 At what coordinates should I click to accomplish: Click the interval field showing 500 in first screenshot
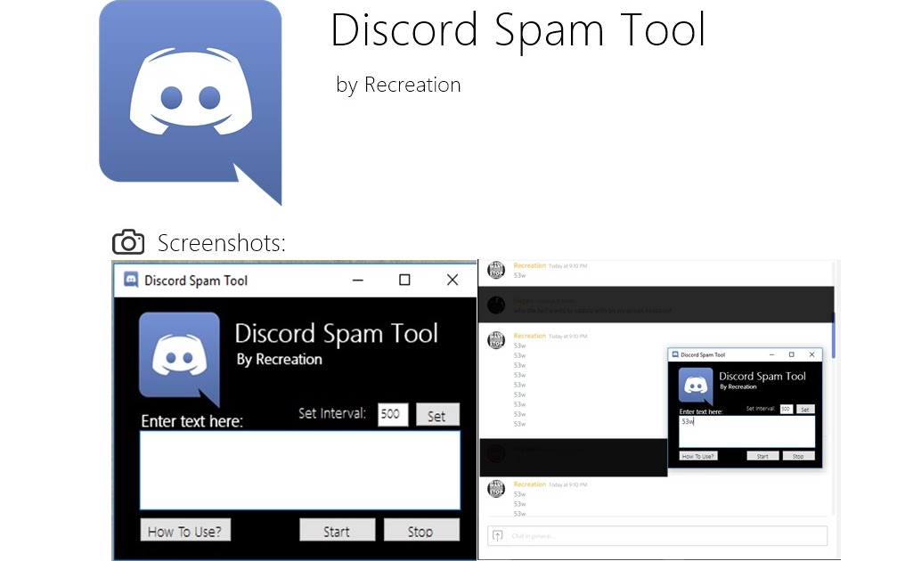pos(393,415)
